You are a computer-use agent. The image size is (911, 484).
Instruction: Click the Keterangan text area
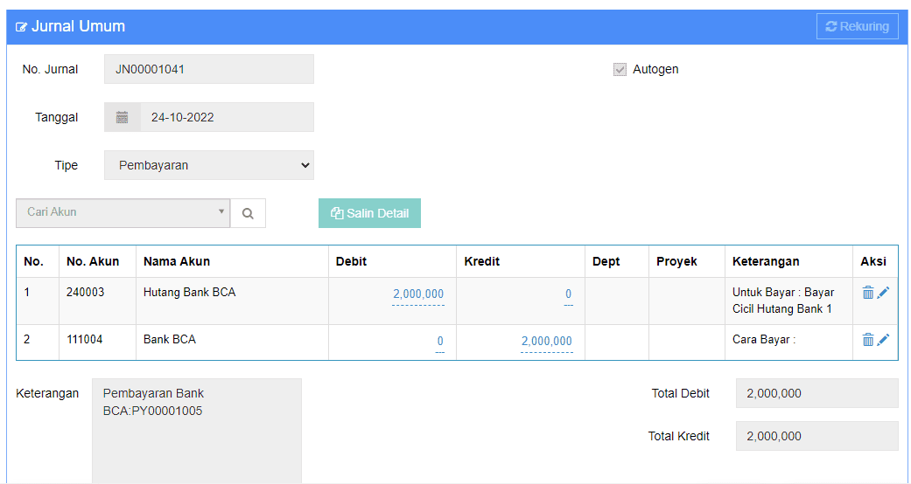[197, 431]
